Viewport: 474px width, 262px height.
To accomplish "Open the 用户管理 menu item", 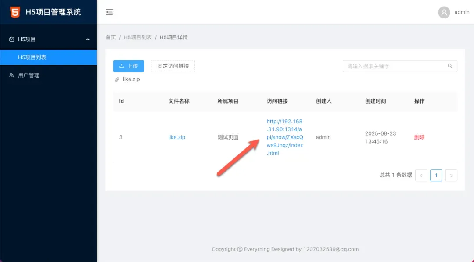I will (x=29, y=75).
